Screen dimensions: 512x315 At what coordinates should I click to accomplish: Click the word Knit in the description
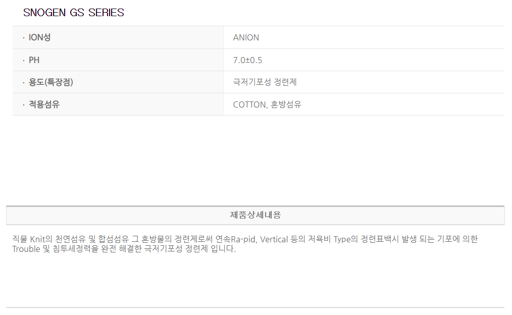point(38,239)
